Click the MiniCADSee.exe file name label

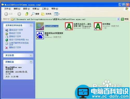[51, 26]
